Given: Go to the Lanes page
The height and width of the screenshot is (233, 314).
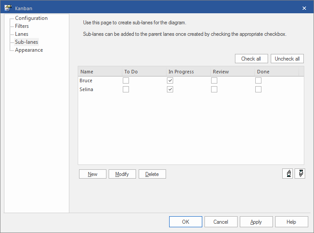Looking at the screenshot, I should pyautogui.click(x=21, y=34).
